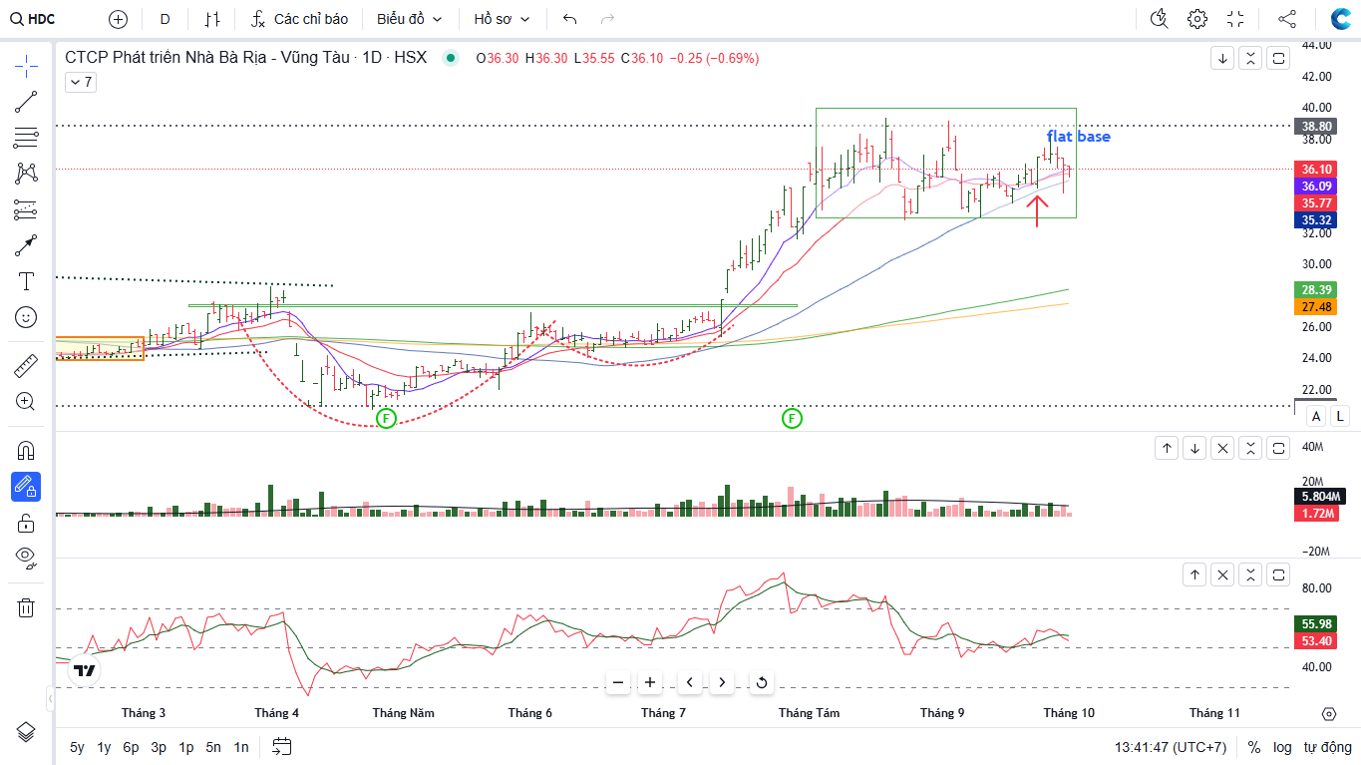Open Các chỉ báo indicators menu
The width and height of the screenshot is (1361, 765).
coord(299,19)
